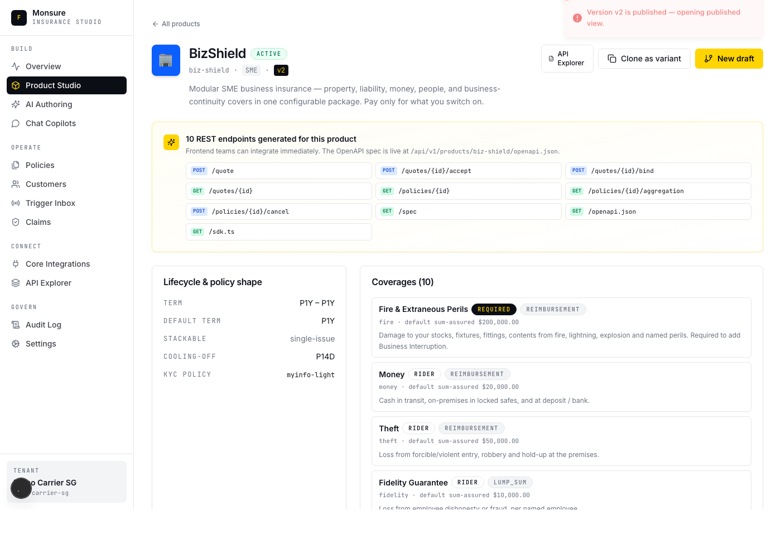Open the GET /openapi.json endpoint
Viewport: 781px width, 558px height.
(x=658, y=211)
